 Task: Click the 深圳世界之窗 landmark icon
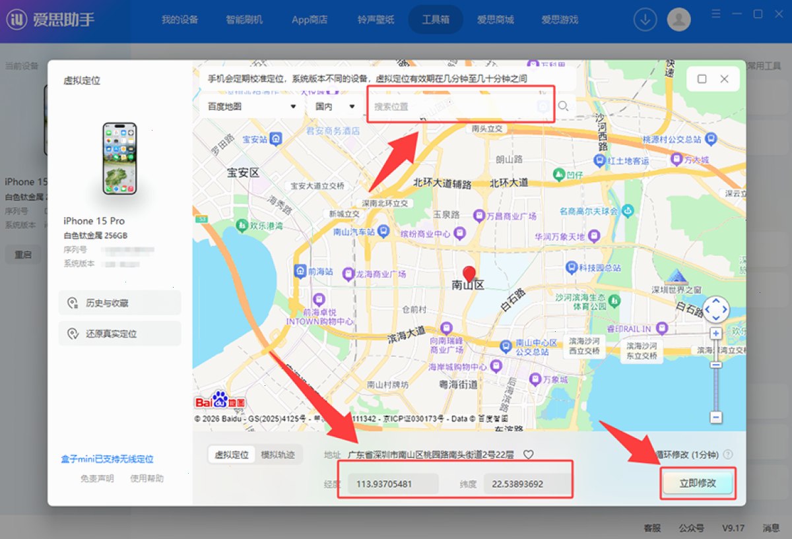(676, 277)
